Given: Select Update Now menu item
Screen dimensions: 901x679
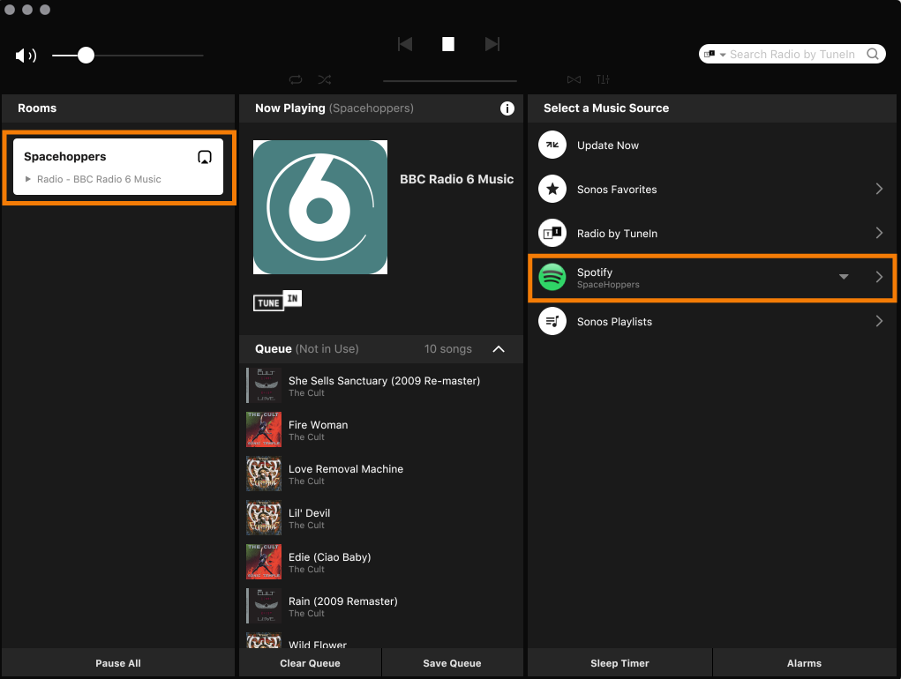Looking at the screenshot, I should coord(712,145).
